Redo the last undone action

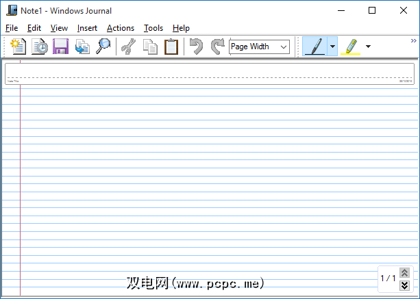coord(217,47)
